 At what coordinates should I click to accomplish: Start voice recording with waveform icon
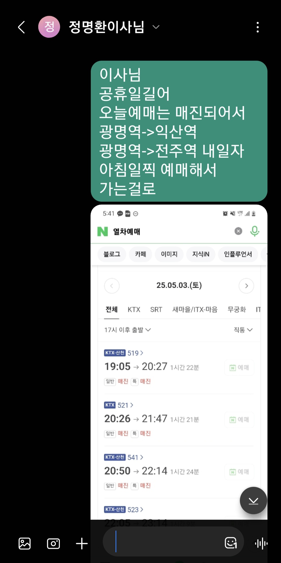tap(261, 544)
